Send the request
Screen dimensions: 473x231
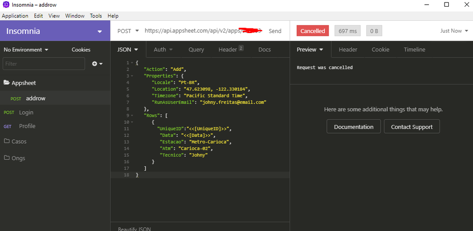tap(275, 31)
